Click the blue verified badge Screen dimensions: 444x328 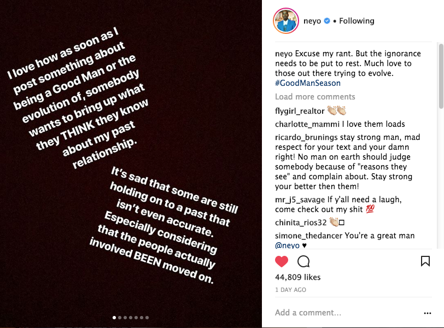pyautogui.click(x=327, y=21)
